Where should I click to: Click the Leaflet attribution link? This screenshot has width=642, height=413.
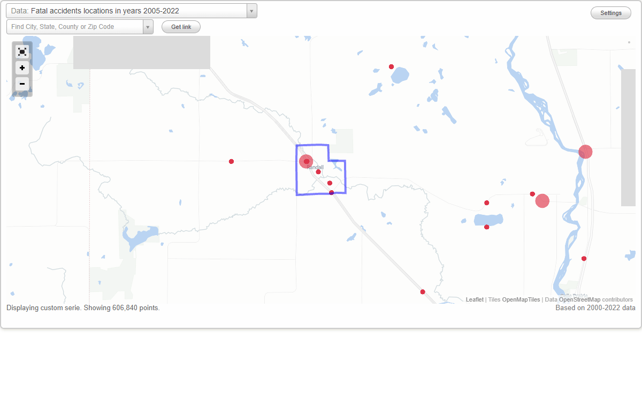pos(474,299)
